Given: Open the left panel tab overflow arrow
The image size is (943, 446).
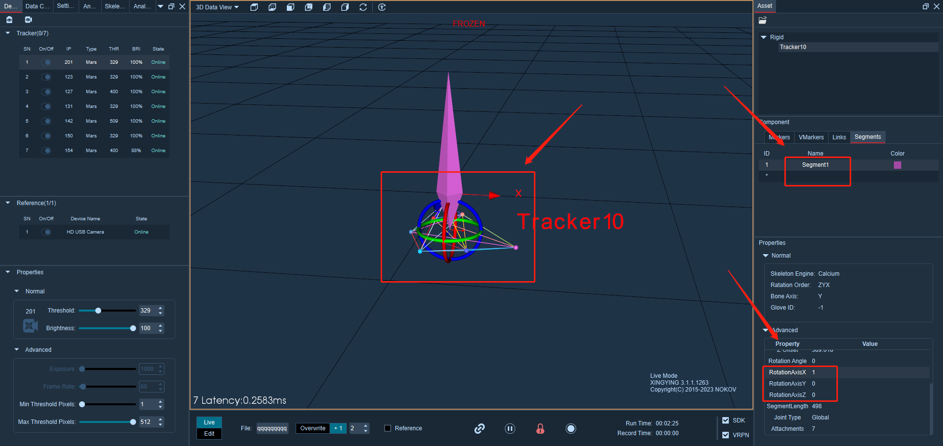Looking at the screenshot, I should coord(160,6).
